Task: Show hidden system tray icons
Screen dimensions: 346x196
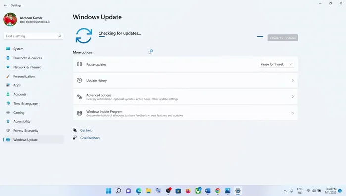Action: point(285,191)
